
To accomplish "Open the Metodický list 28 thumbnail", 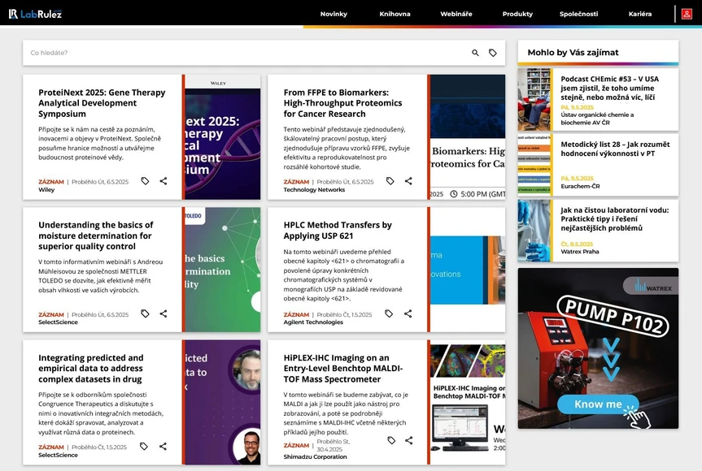I will [x=534, y=166].
